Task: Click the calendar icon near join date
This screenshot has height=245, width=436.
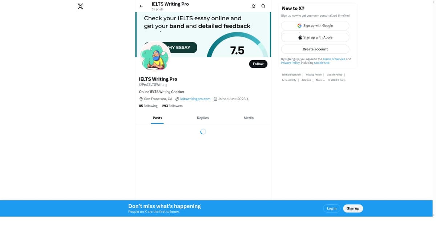Action: pyautogui.click(x=215, y=99)
